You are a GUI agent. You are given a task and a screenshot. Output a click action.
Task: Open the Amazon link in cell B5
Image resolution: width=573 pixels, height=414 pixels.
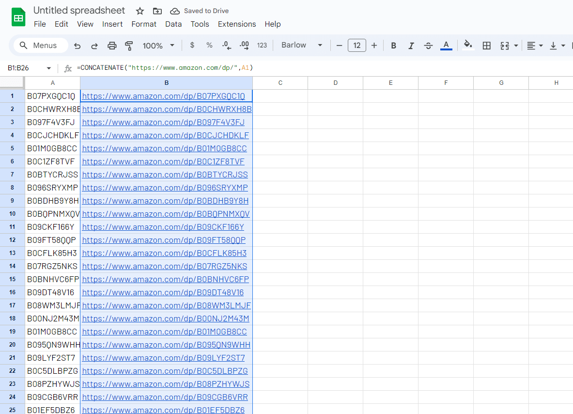(x=164, y=148)
